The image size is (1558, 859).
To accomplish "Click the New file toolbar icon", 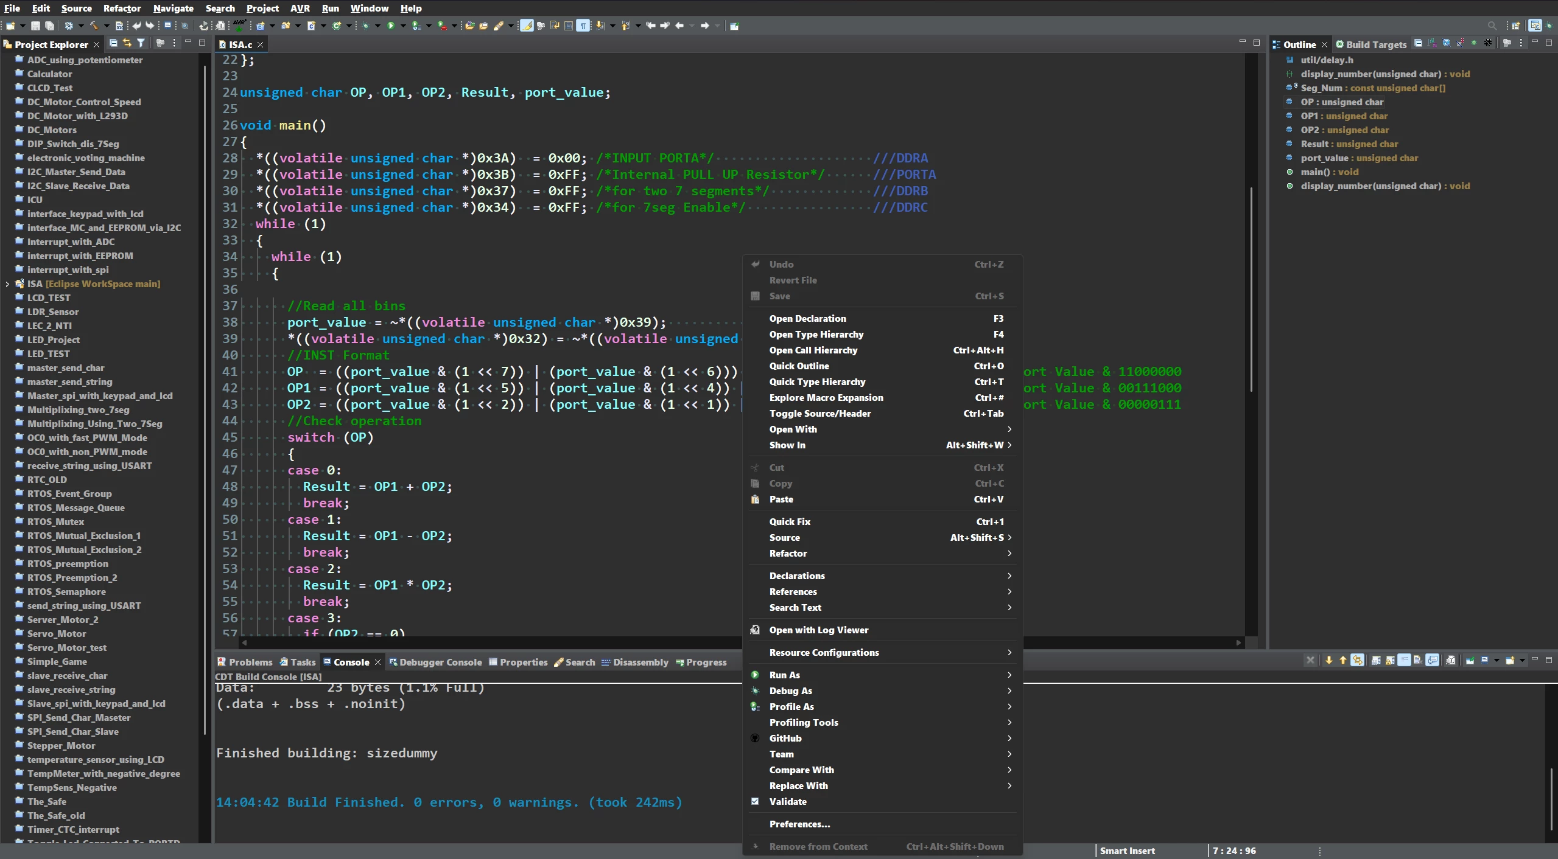I will 10,26.
